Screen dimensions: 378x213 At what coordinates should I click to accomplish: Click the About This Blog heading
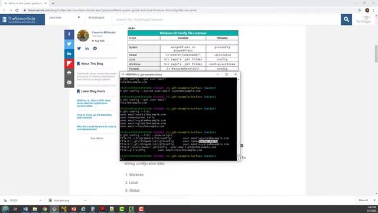click(x=92, y=64)
